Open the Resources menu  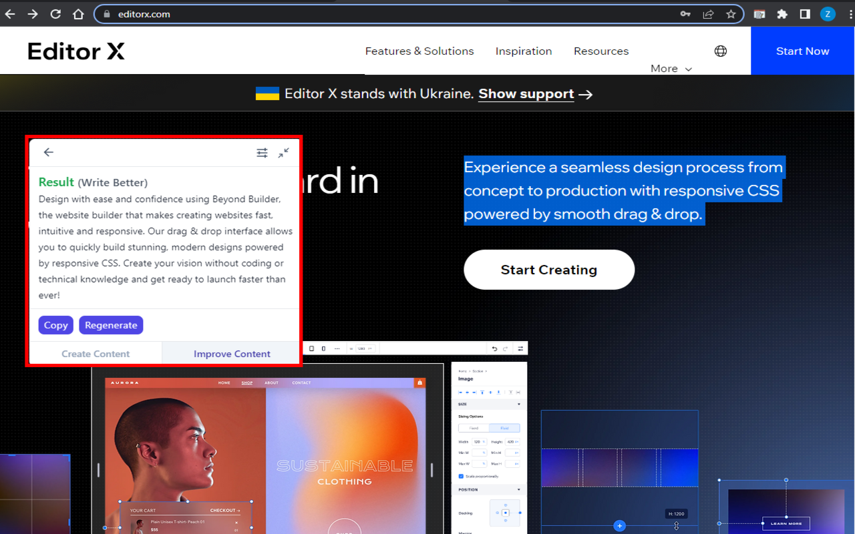pyautogui.click(x=601, y=51)
